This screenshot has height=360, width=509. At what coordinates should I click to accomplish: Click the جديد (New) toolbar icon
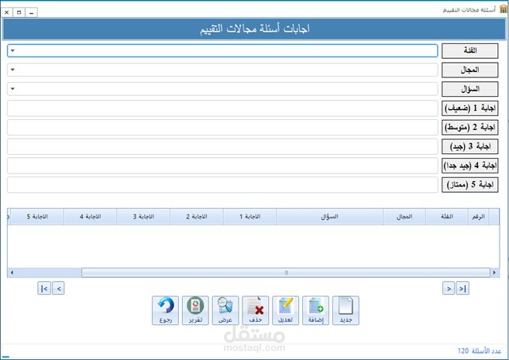(346, 310)
